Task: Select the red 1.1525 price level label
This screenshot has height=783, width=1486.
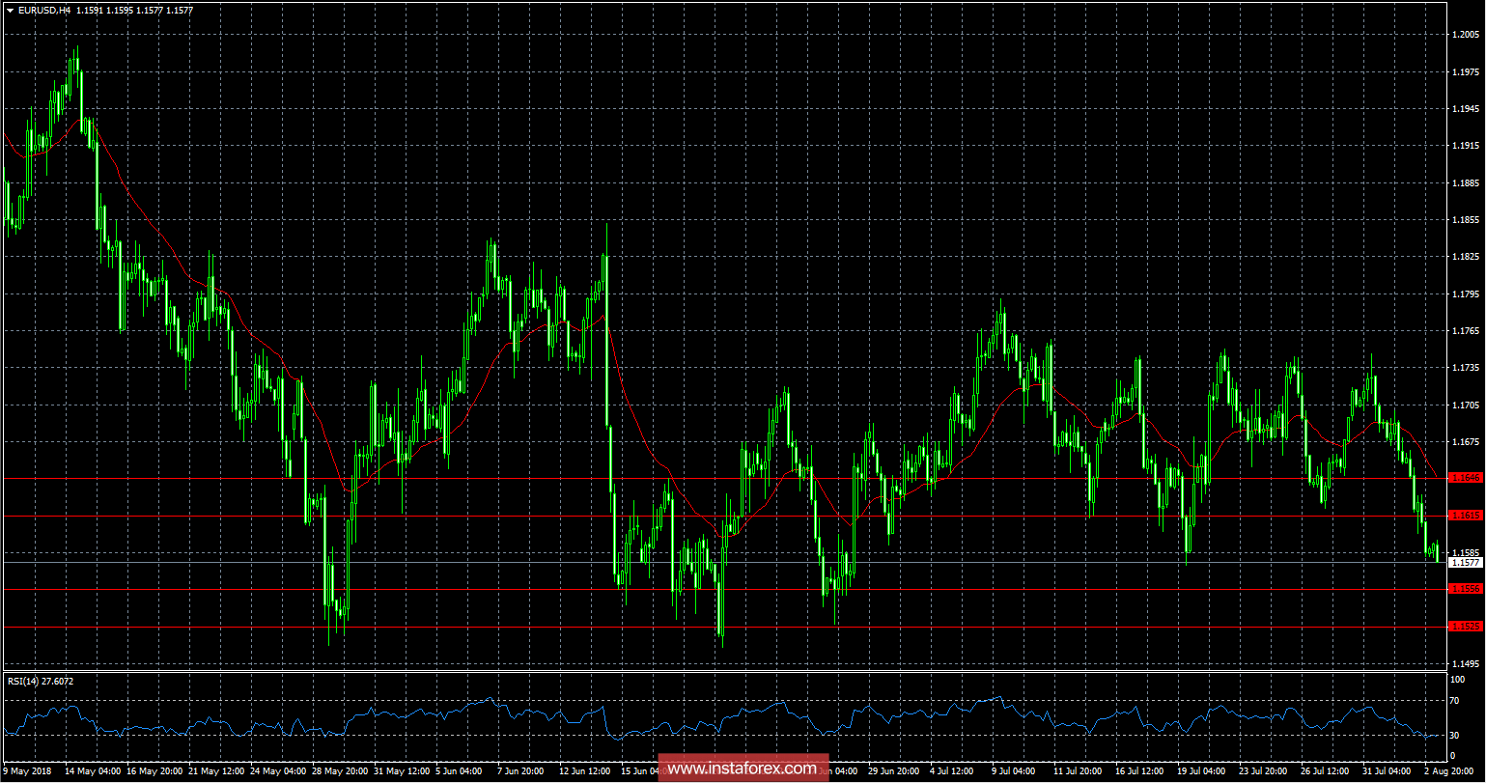Action: coord(1467,627)
